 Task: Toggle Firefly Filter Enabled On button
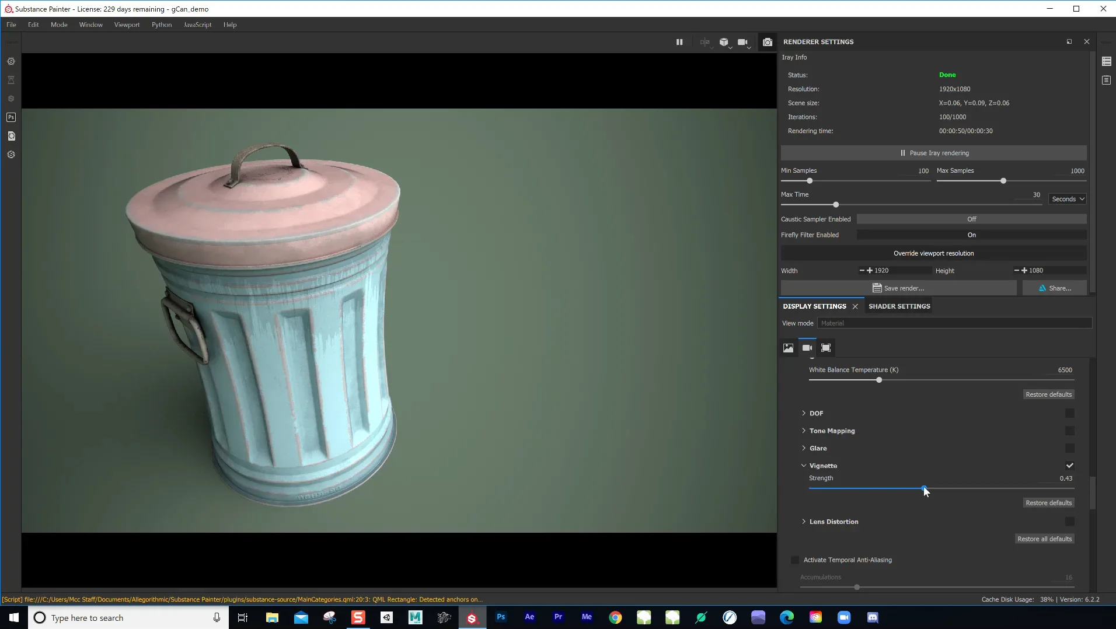(971, 235)
